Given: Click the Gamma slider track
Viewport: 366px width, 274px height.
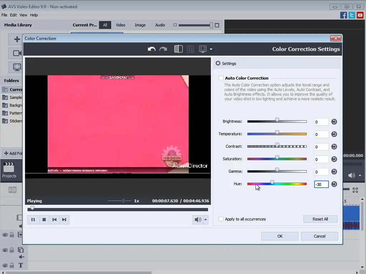Looking at the screenshot, I should (277, 171).
